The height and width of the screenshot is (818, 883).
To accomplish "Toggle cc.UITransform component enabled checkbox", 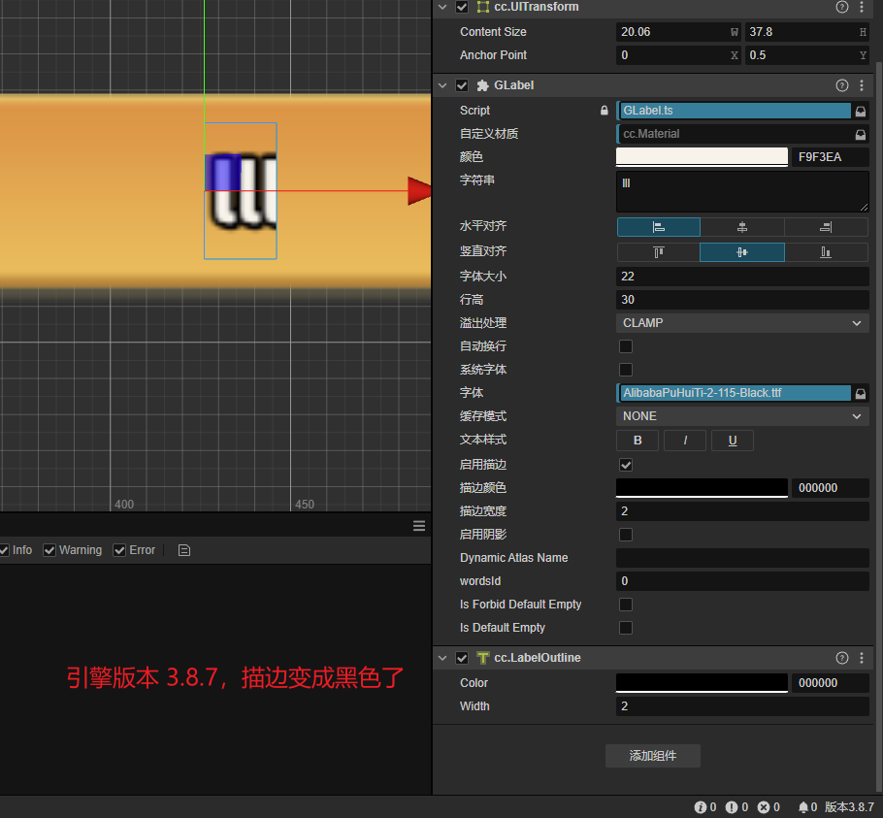I will click(462, 7).
